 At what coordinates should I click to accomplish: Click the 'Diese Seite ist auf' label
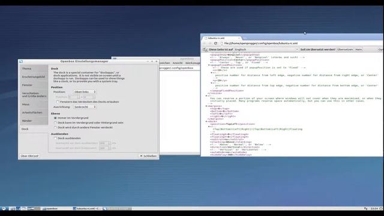tap(221, 49)
